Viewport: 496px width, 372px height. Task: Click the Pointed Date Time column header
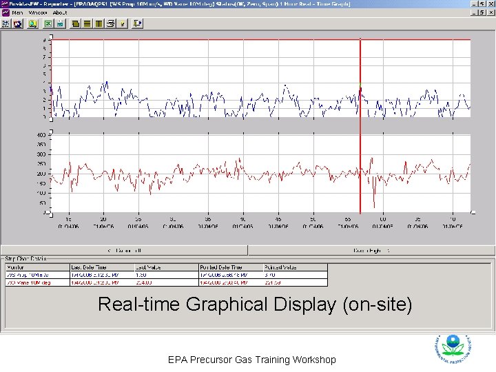coord(231,267)
